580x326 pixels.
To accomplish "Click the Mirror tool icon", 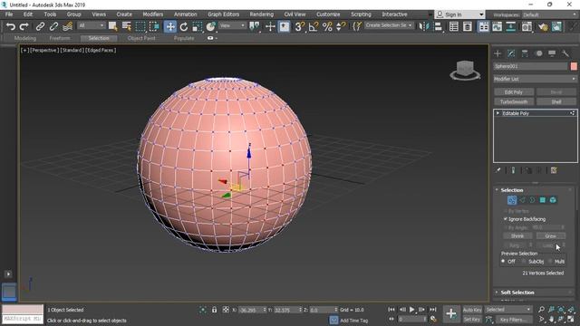I will pos(424,26).
